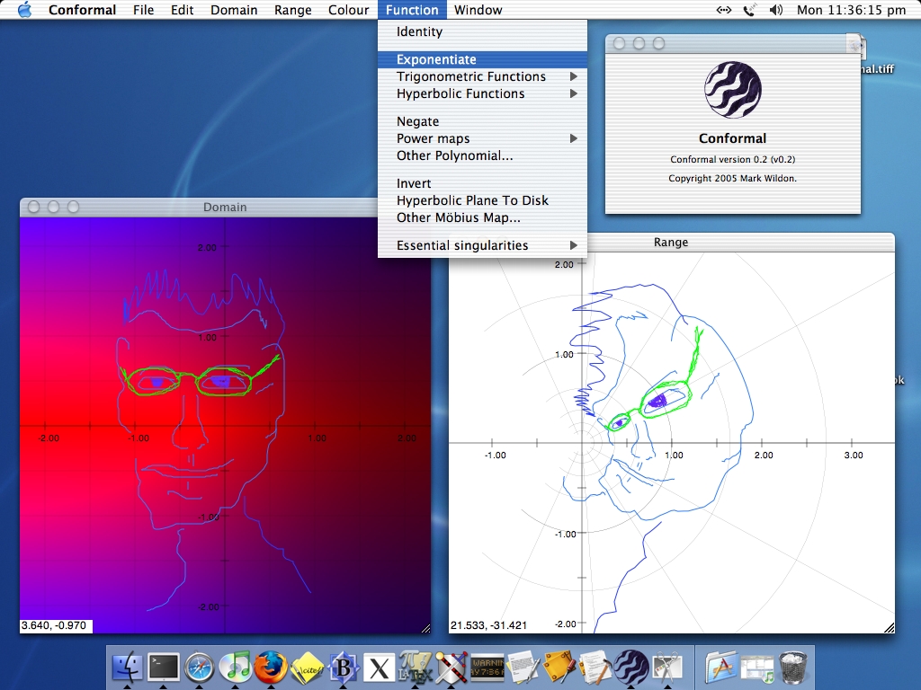Open the hammer and documents dock icon
Viewport: 921px width, 690px height.
(595, 668)
